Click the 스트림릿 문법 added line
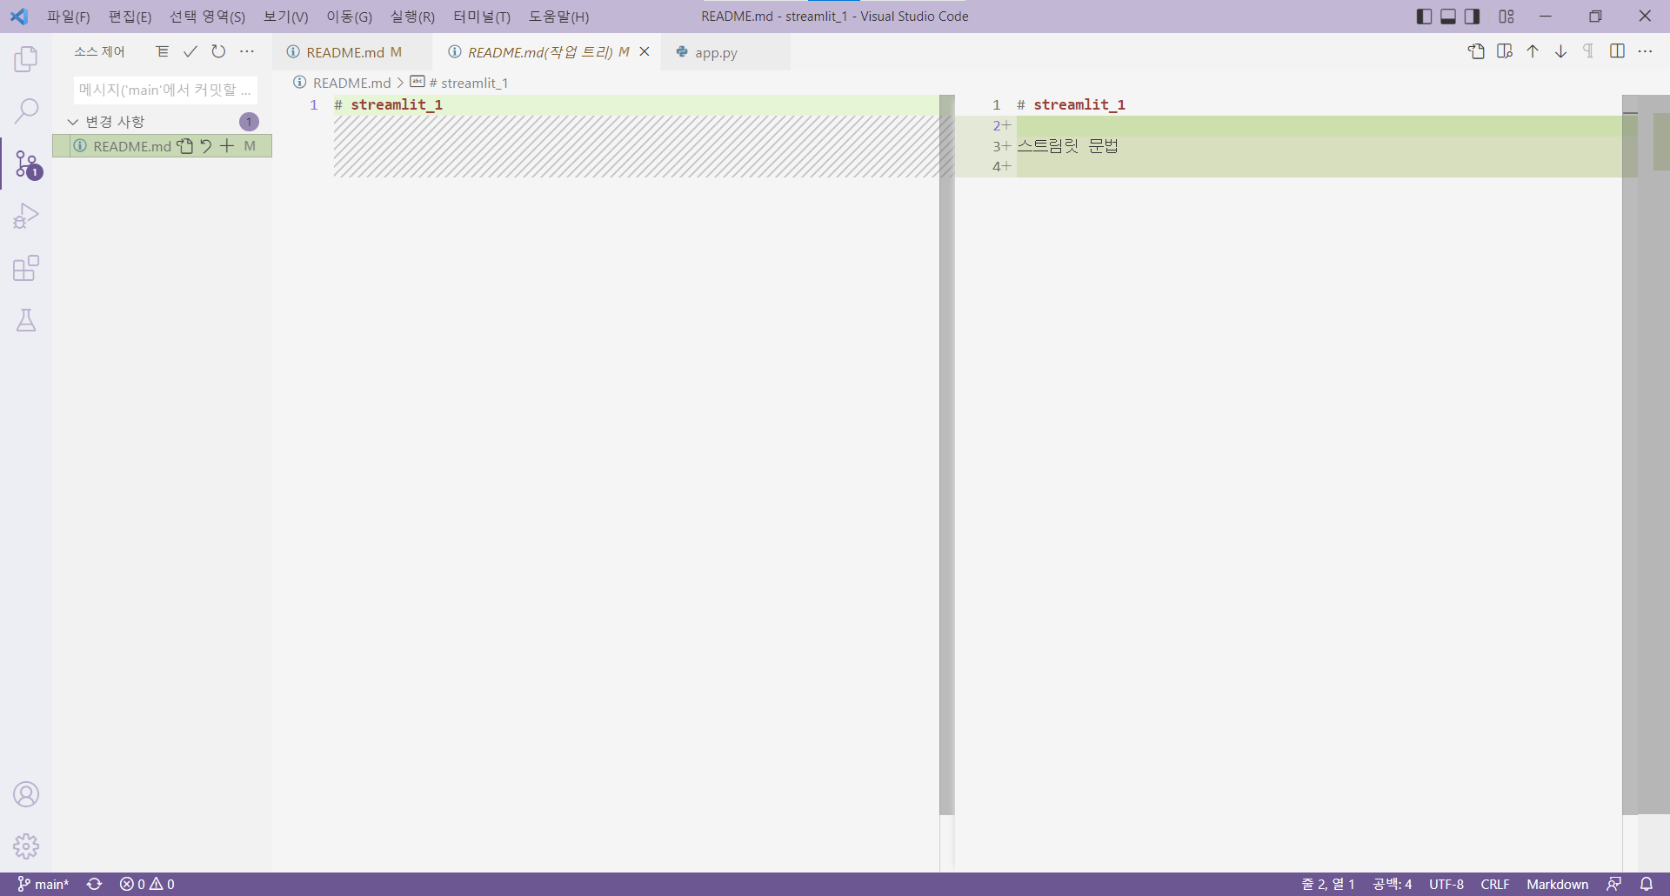Viewport: 1670px width, 896px height. [x=1068, y=145]
